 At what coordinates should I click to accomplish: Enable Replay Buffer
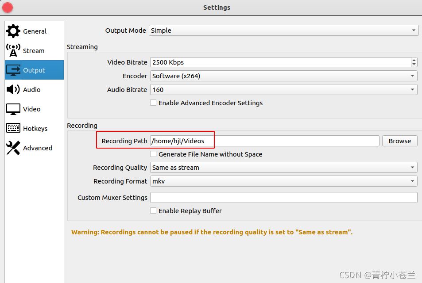(153, 210)
